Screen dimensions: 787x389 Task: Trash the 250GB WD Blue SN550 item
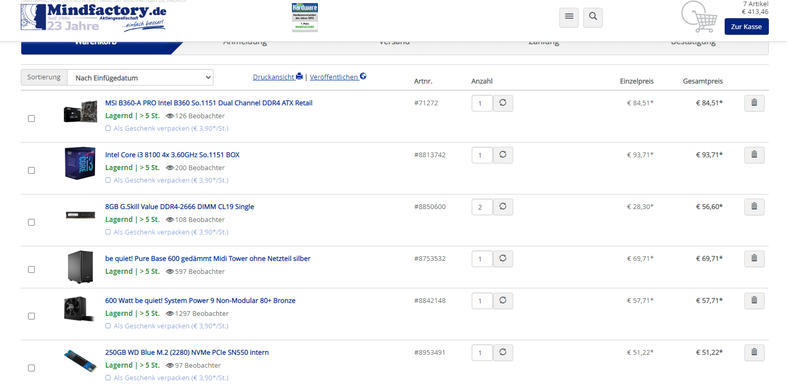coord(754,353)
